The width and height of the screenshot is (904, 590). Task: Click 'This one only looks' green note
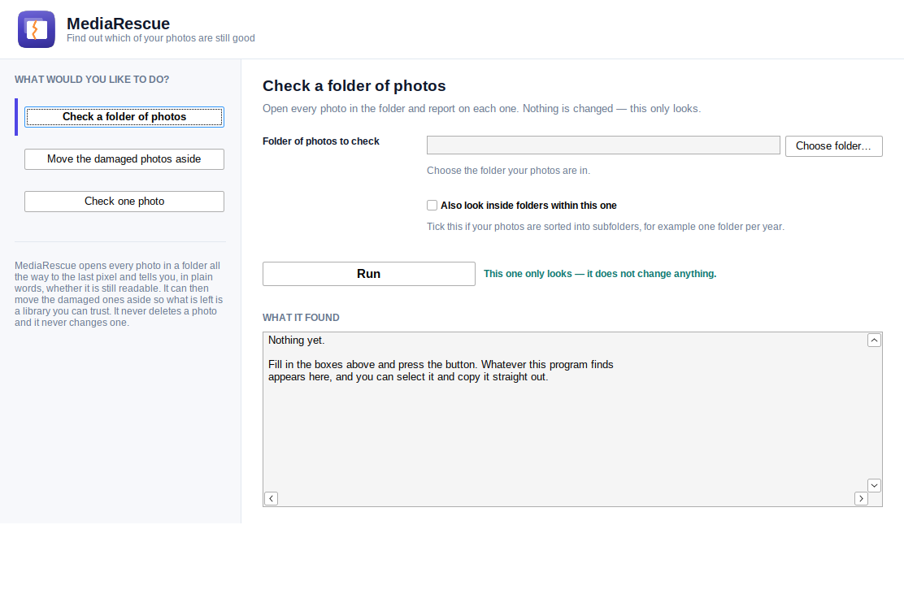click(x=600, y=274)
